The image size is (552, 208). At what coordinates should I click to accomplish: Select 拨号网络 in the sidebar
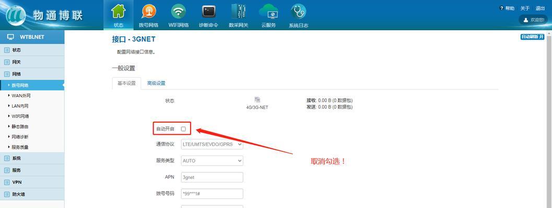(x=32, y=85)
